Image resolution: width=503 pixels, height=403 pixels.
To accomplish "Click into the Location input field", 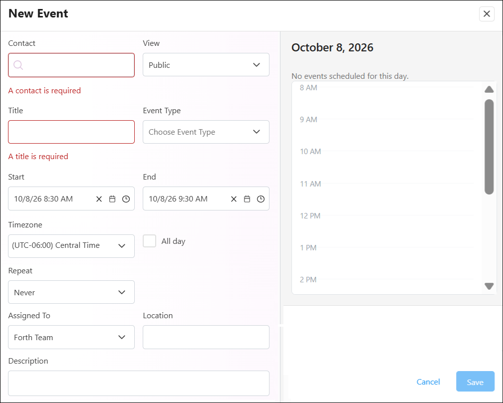I will click(206, 337).
